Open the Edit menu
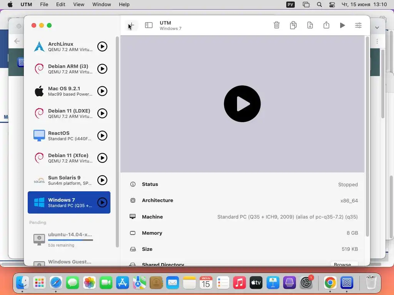Viewport: 394px width, 295px height. coord(60,5)
